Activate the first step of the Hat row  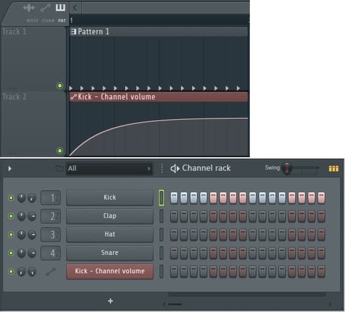(174, 235)
